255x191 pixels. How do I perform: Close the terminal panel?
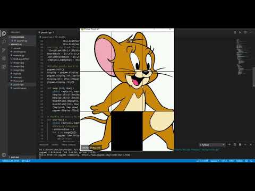[x=251, y=145]
